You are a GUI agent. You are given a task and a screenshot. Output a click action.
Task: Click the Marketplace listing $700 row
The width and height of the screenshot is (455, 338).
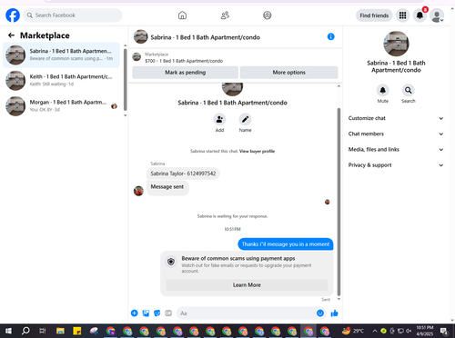click(x=235, y=57)
